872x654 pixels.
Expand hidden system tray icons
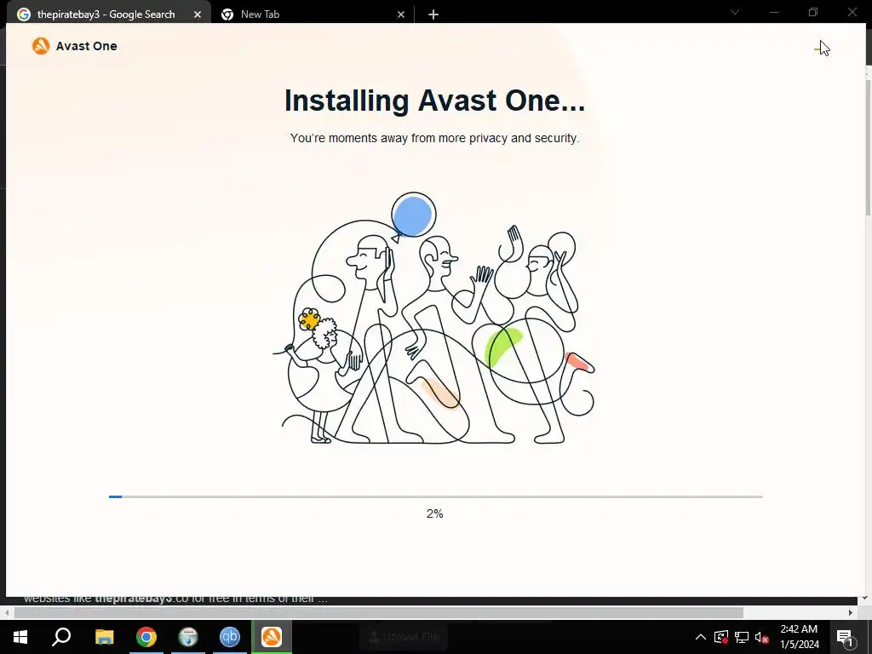(x=701, y=637)
